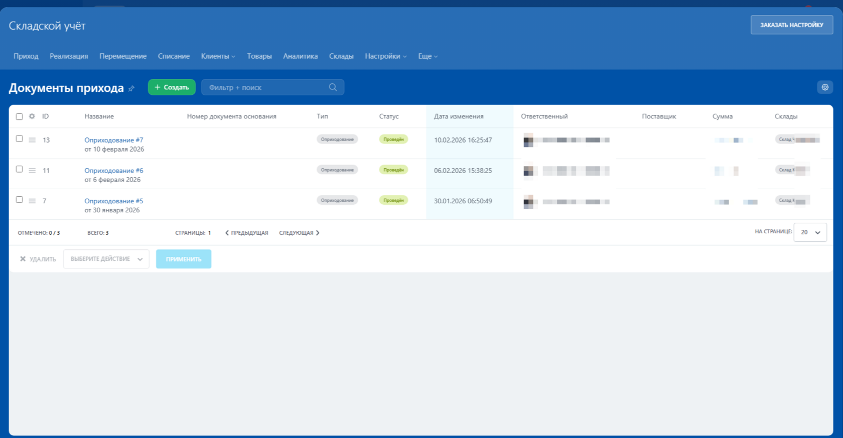Open row actions menu for document ID 7
This screenshot has width=843, height=438.
click(x=32, y=201)
